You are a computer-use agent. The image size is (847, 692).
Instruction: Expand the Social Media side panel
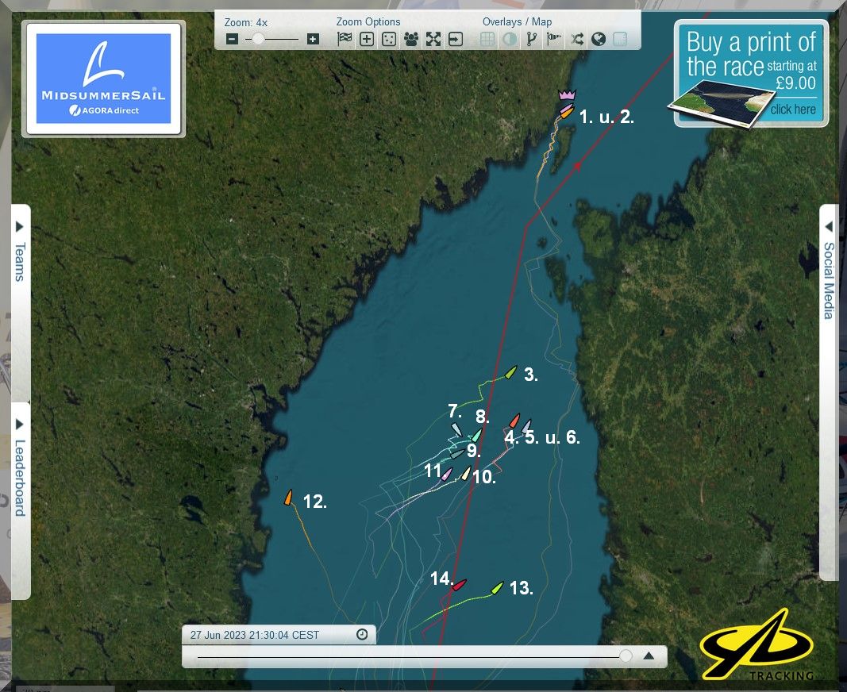click(x=829, y=270)
